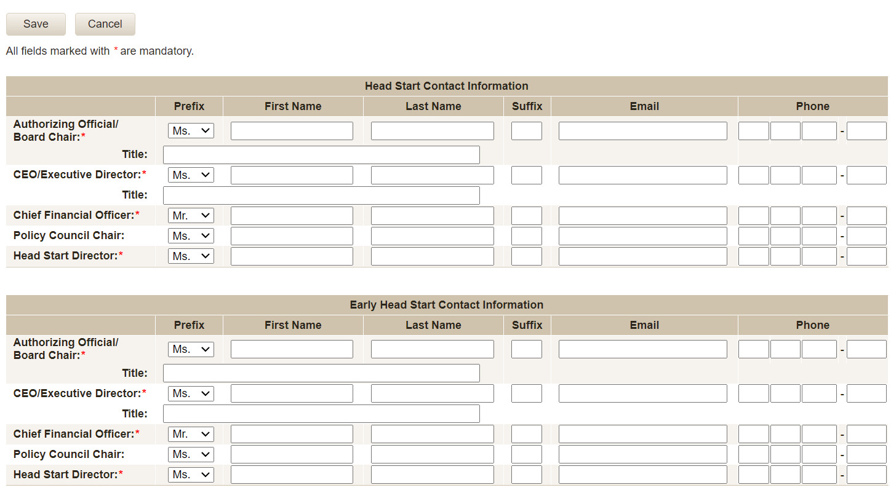Open Prefix dropdown for Head Start Chief Financial Officer
891x493 pixels.
pyautogui.click(x=191, y=216)
